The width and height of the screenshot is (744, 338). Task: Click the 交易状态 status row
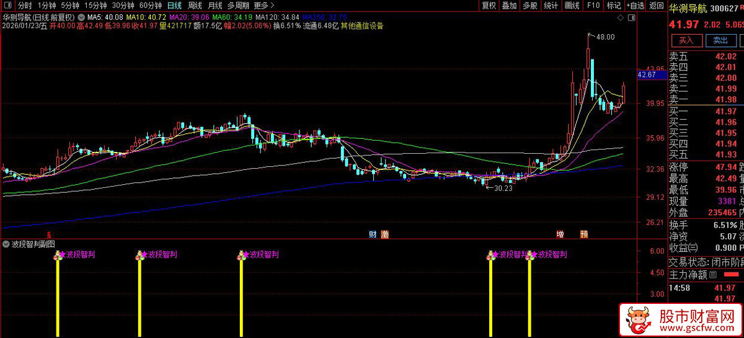click(706, 261)
